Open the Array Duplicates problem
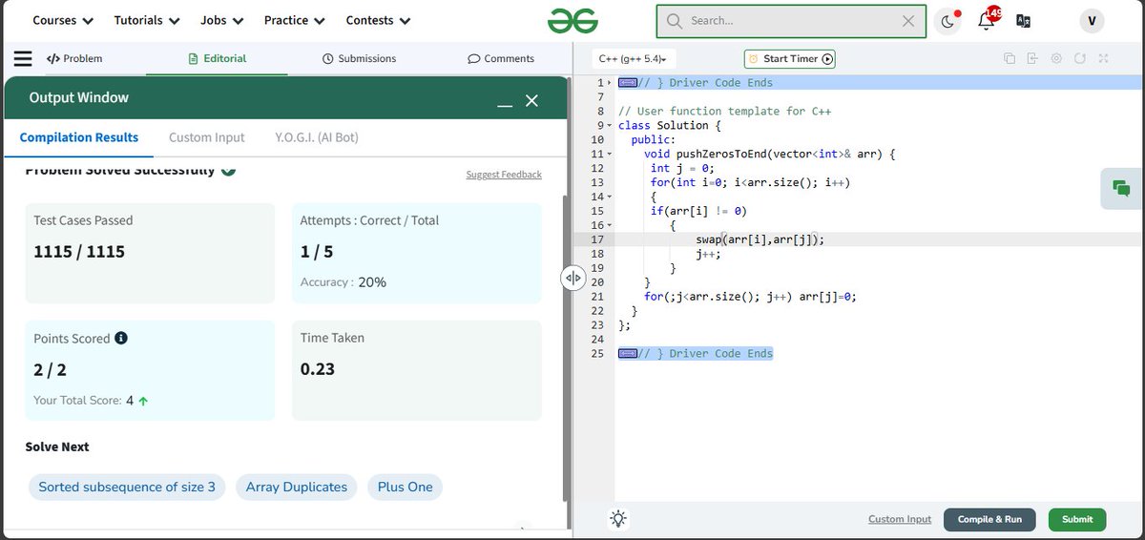Screen dimensions: 1145x540 pyautogui.click(x=297, y=487)
